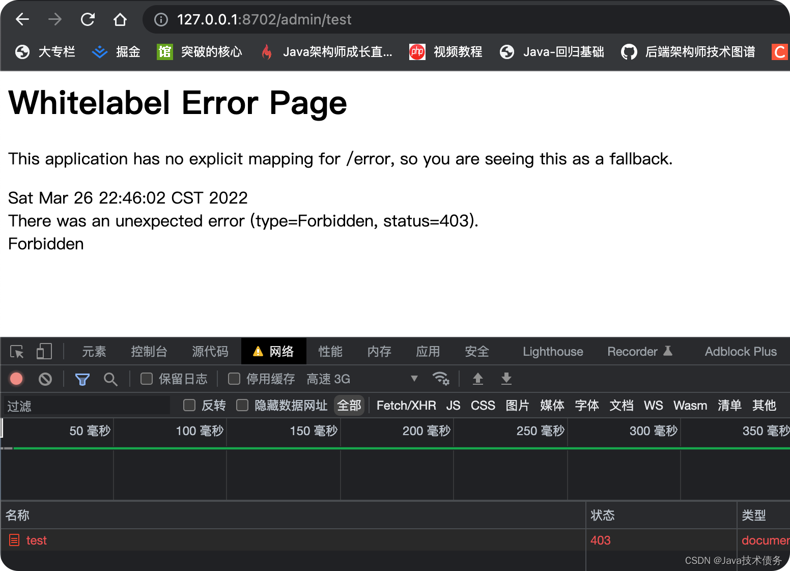This screenshot has width=790, height=571.
Task: Toggle the network filter funnel icon
Action: 82,379
